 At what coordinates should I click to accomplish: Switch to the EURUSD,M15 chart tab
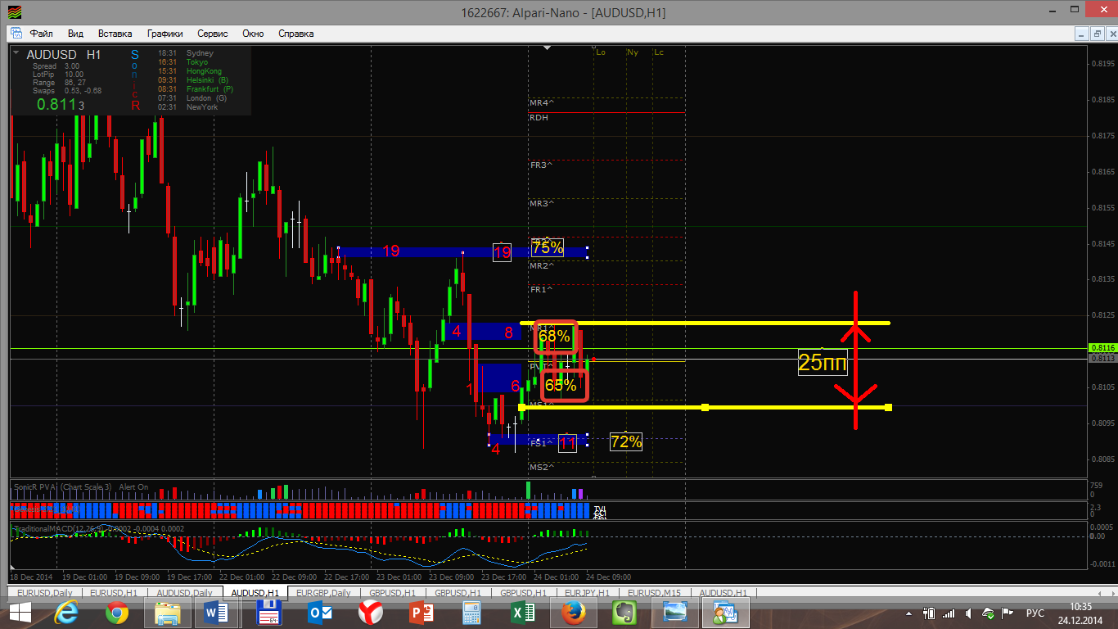coord(654,592)
